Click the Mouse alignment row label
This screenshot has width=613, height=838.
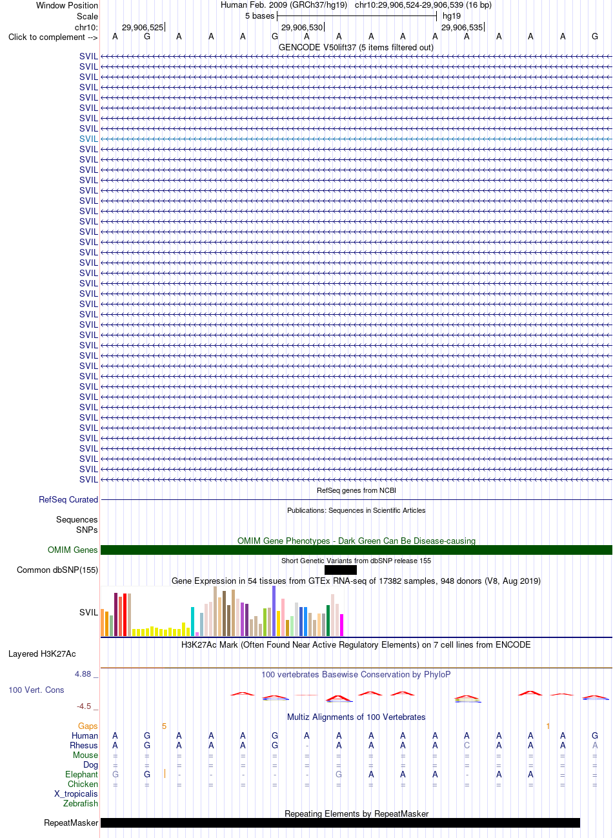(85, 755)
